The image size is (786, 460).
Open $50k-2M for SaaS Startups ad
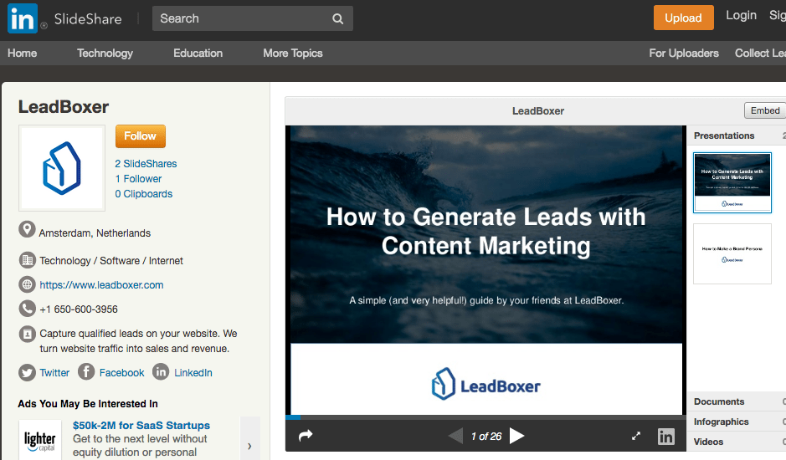click(x=141, y=426)
